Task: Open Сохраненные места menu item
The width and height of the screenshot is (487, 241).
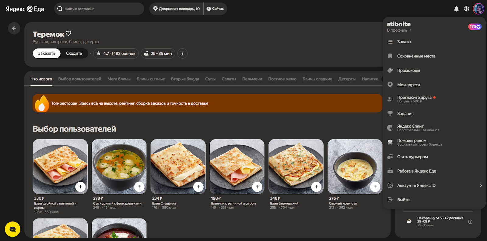Action: [x=434, y=56]
